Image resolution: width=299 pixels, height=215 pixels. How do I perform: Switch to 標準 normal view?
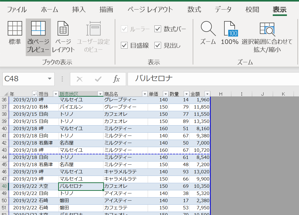tap(15, 33)
